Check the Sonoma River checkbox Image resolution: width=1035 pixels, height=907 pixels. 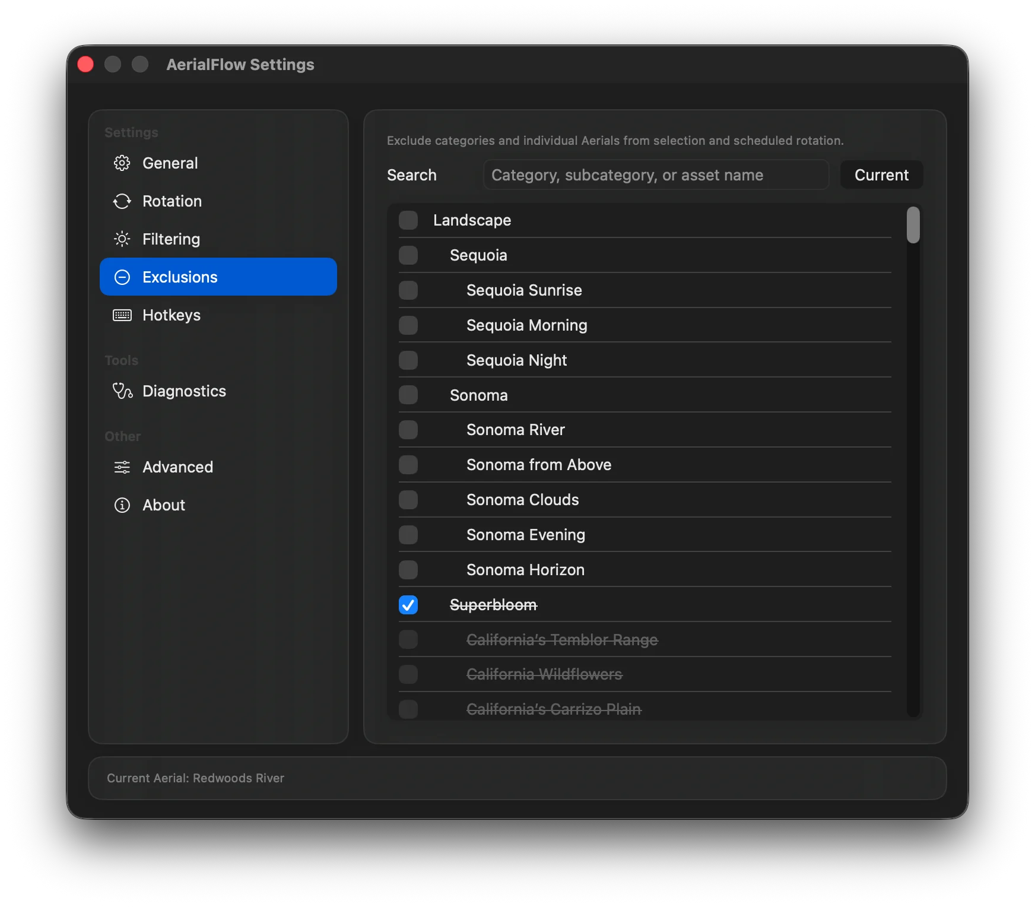click(408, 430)
